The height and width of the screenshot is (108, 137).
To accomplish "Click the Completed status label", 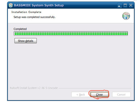I will click(x=20, y=29).
